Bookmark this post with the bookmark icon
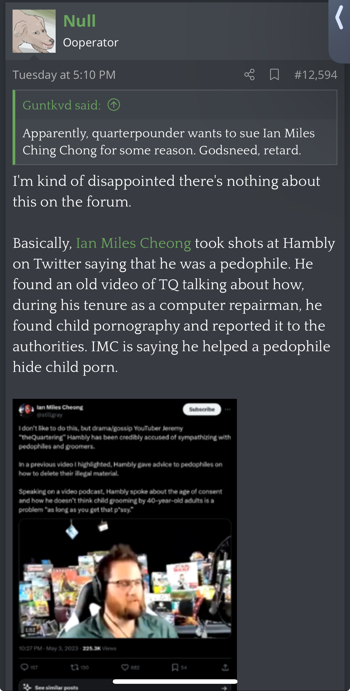The width and height of the screenshot is (350, 691). (274, 75)
